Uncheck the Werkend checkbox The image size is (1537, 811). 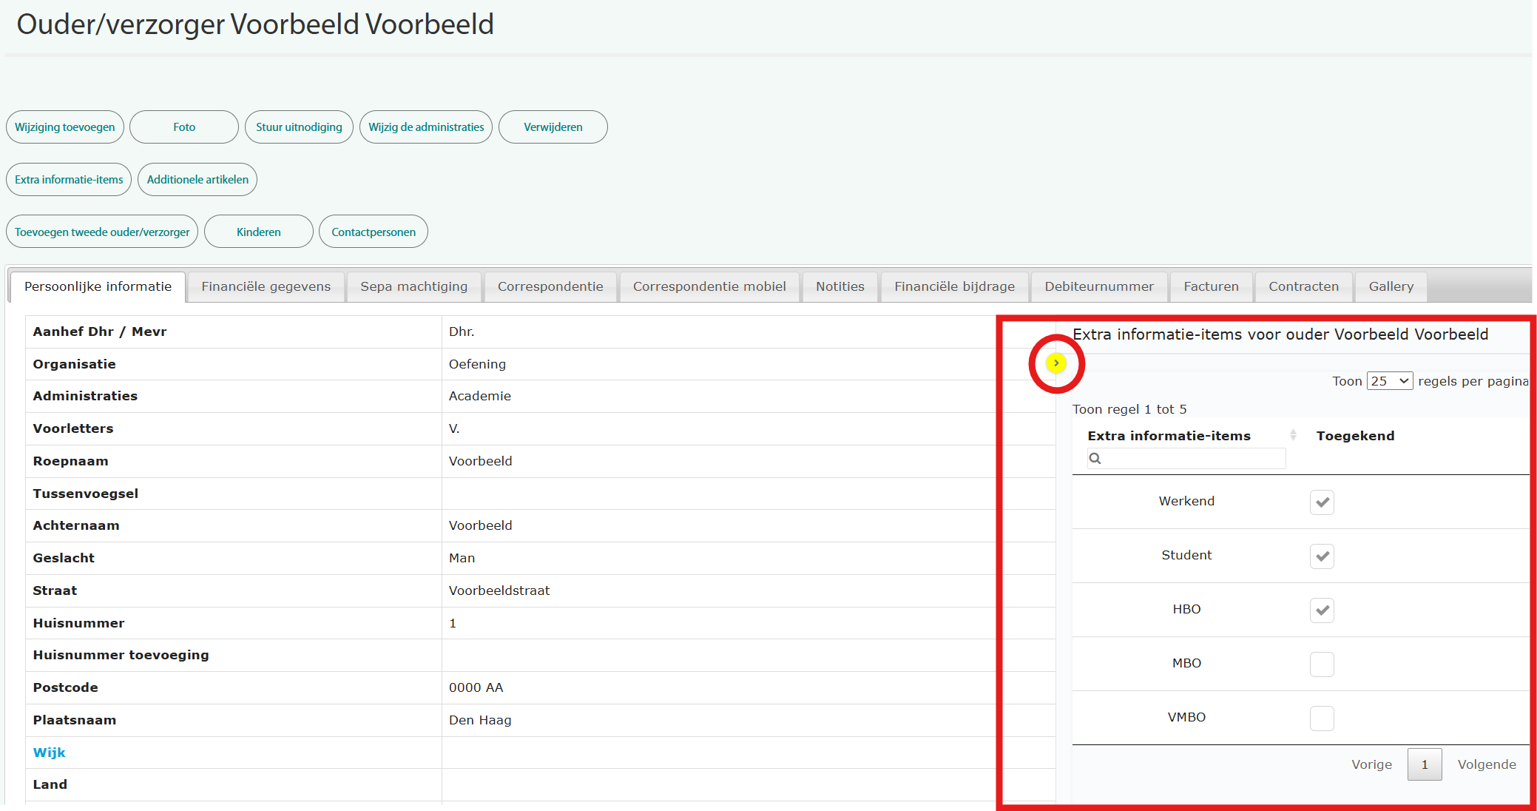1322,502
